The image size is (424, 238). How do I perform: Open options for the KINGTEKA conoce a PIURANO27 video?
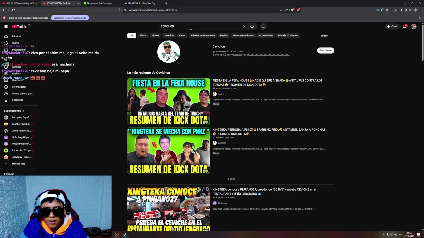tap(331, 189)
